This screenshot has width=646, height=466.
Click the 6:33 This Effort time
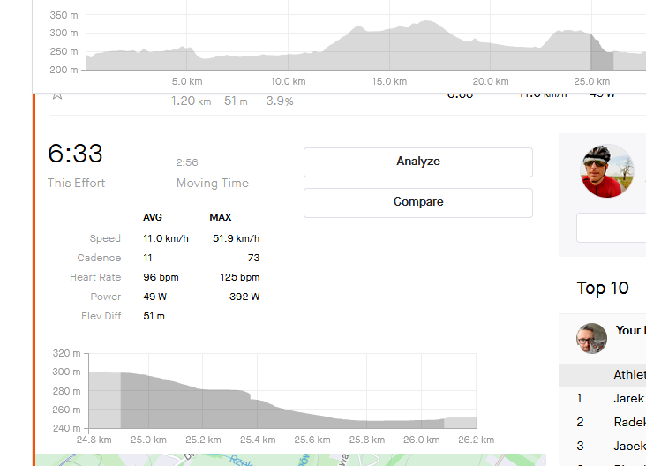75,154
